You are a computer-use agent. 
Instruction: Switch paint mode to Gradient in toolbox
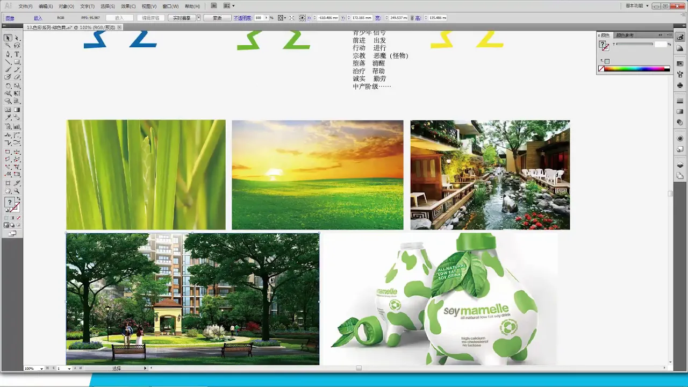click(x=12, y=218)
